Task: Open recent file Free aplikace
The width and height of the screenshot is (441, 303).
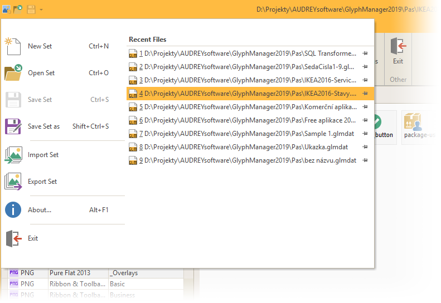Action: coord(245,120)
